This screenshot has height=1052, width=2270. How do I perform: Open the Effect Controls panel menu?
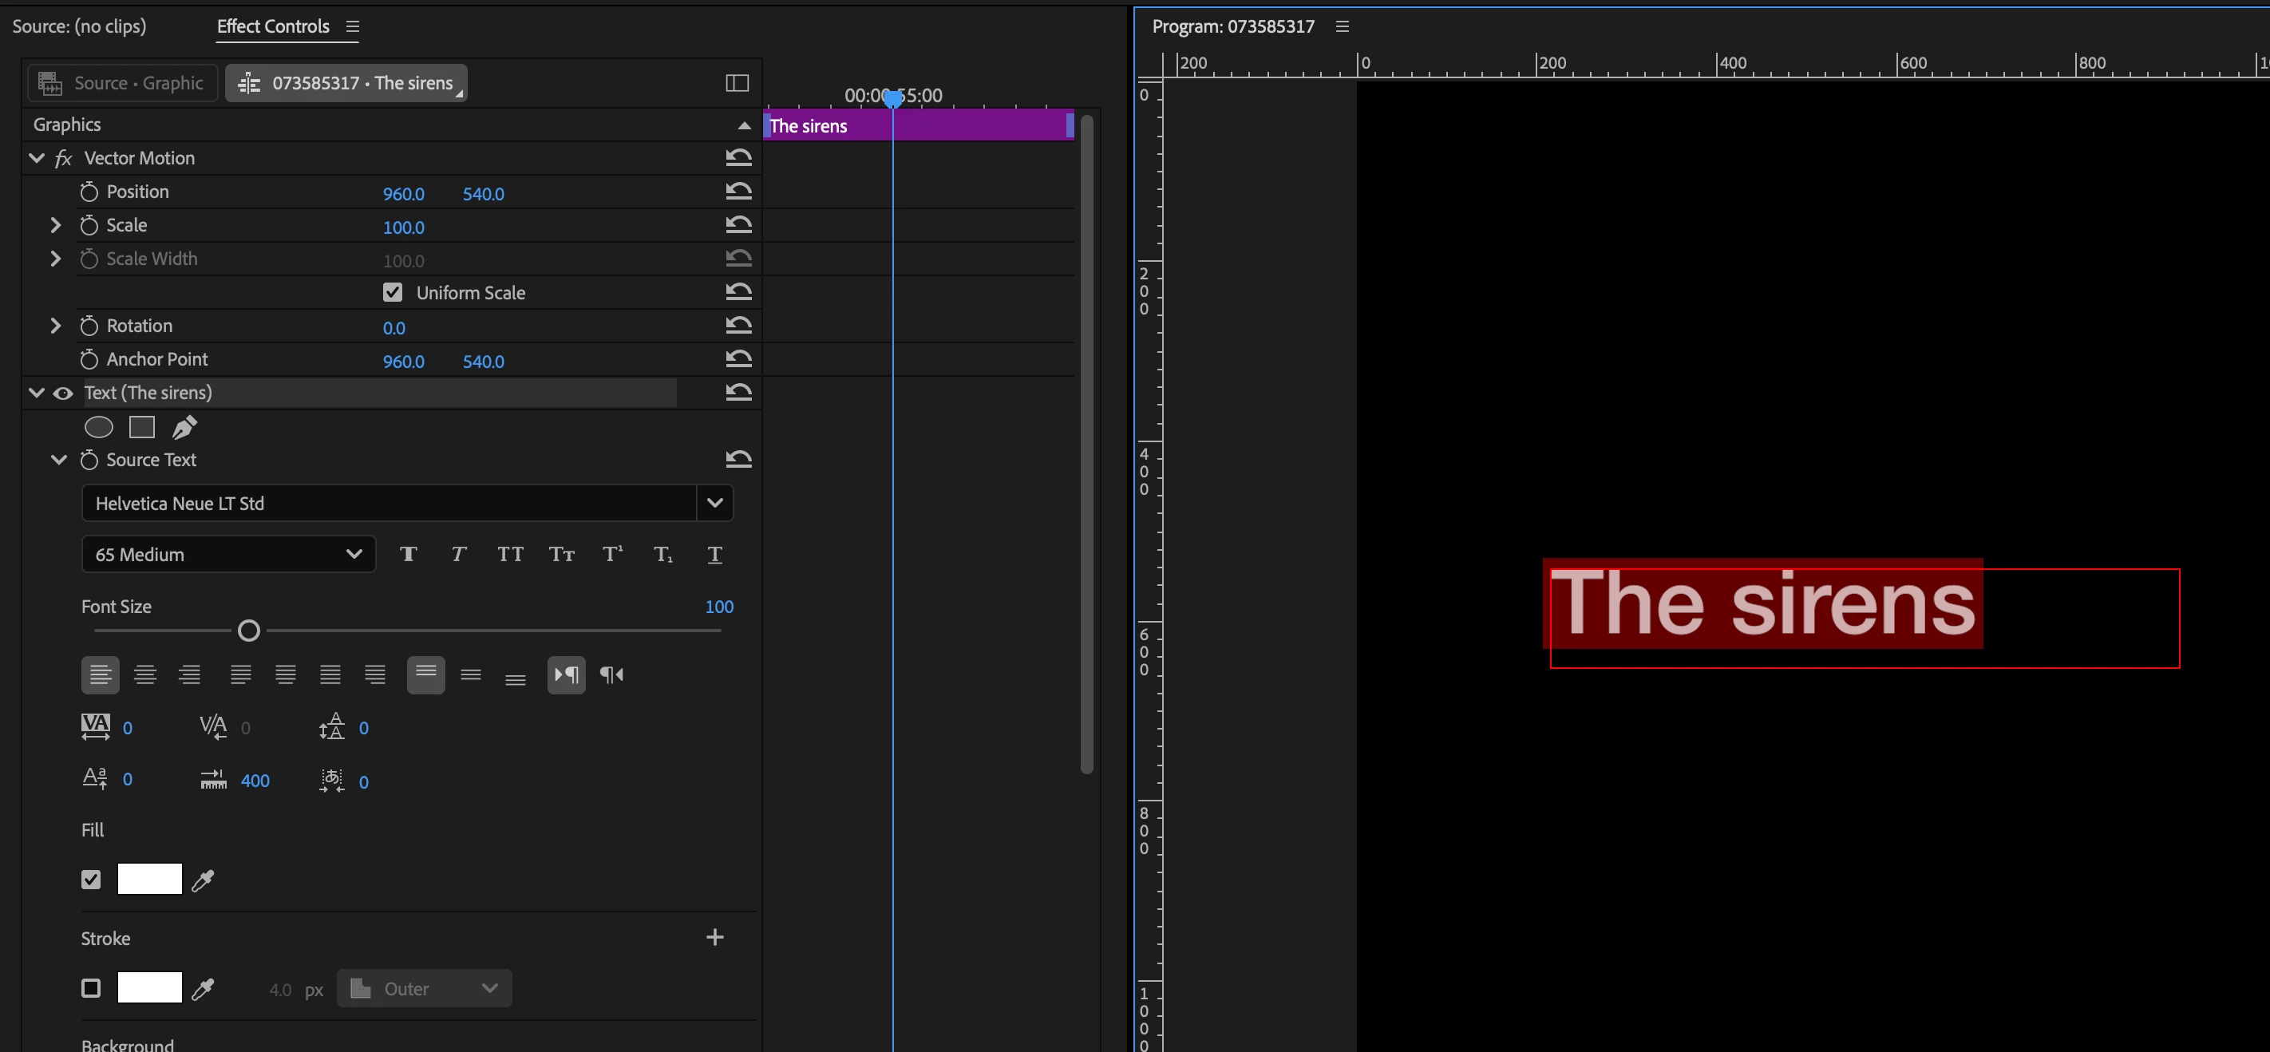click(x=353, y=26)
